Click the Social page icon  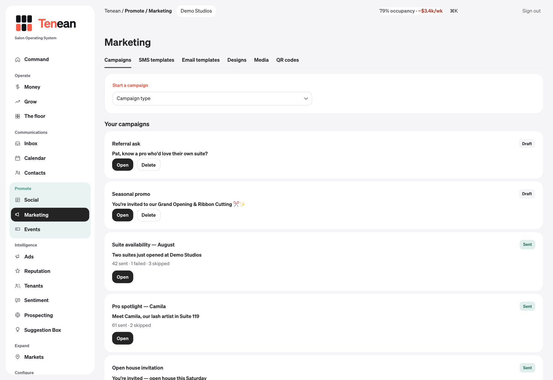click(x=18, y=200)
